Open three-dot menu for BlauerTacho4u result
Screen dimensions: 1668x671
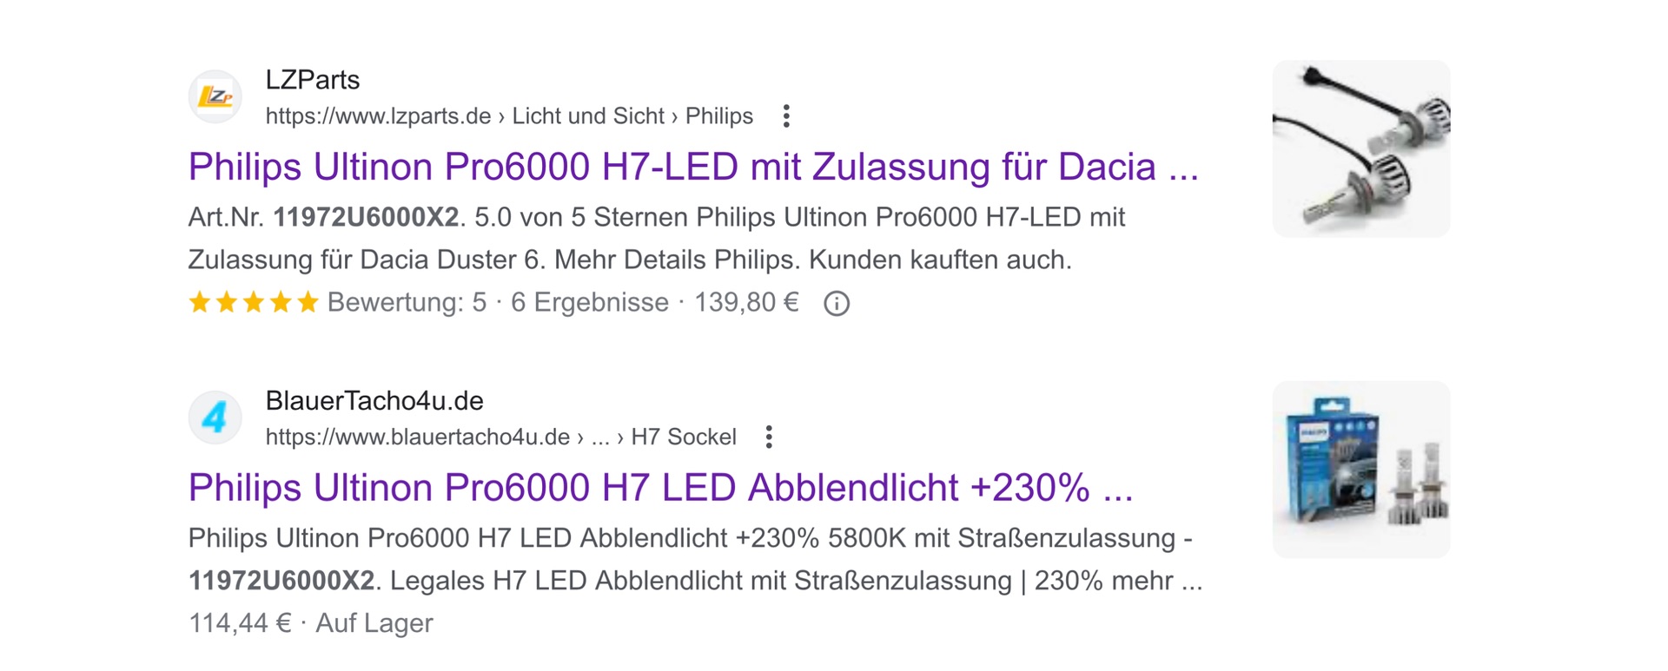click(769, 437)
